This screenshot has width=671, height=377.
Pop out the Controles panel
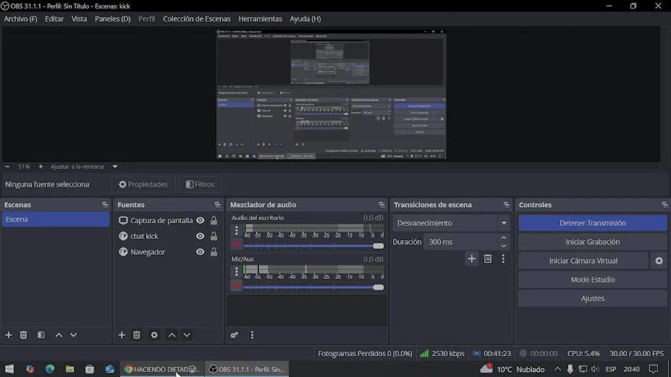coord(665,205)
